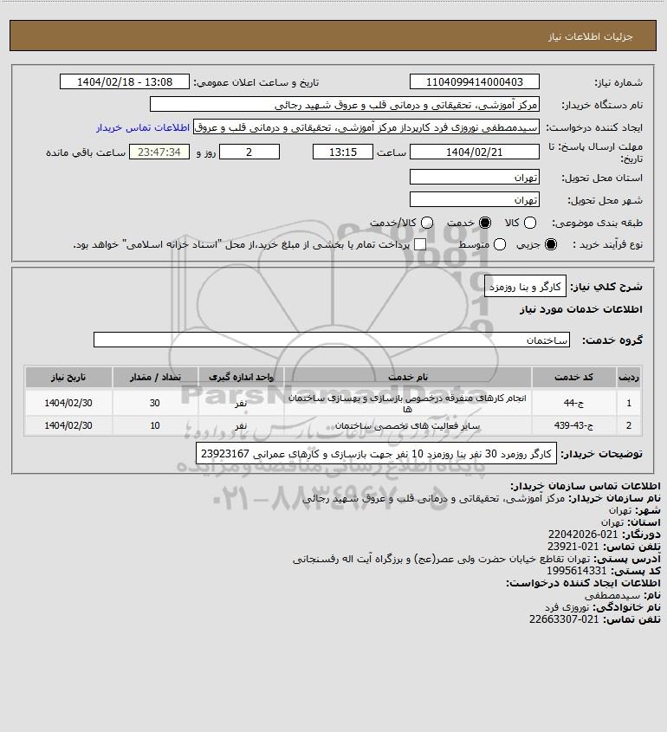This screenshot has height=732, width=667.
Task: Click the انجام کارهای متفرقه service name cell
Action: coord(407,403)
